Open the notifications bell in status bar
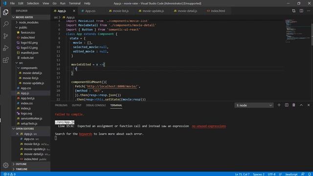This screenshot has height=176, width=313. [310, 174]
